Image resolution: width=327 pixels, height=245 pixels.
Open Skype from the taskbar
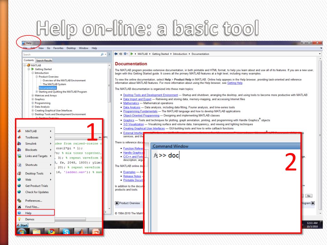pyautogui.click(x=66, y=232)
